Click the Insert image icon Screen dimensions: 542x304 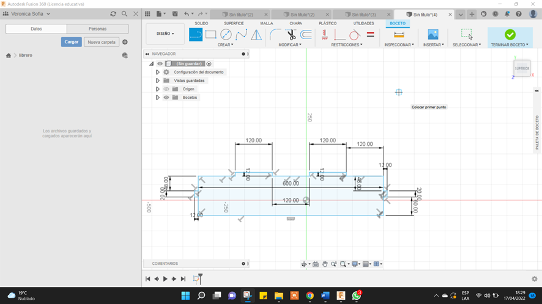point(432,35)
